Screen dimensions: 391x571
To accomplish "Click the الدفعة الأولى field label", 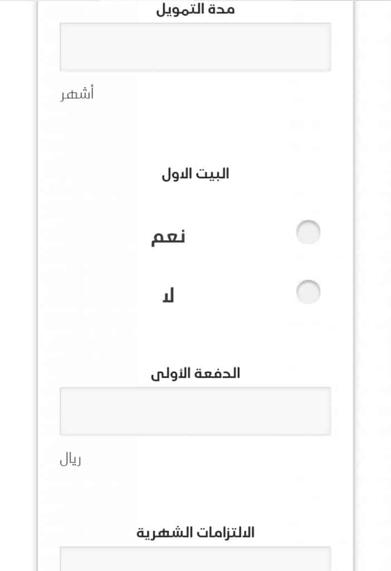I will (x=195, y=373).
